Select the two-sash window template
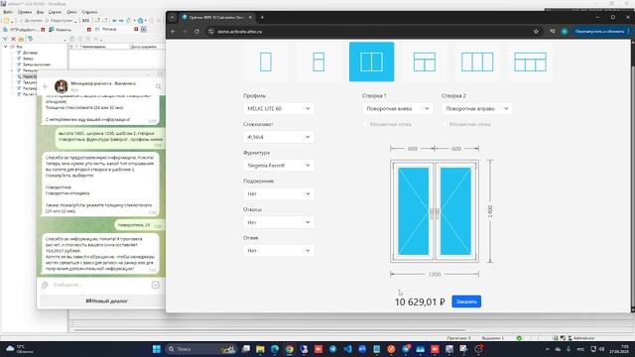This screenshot has width=635, height=357. (x=371, y=61)
